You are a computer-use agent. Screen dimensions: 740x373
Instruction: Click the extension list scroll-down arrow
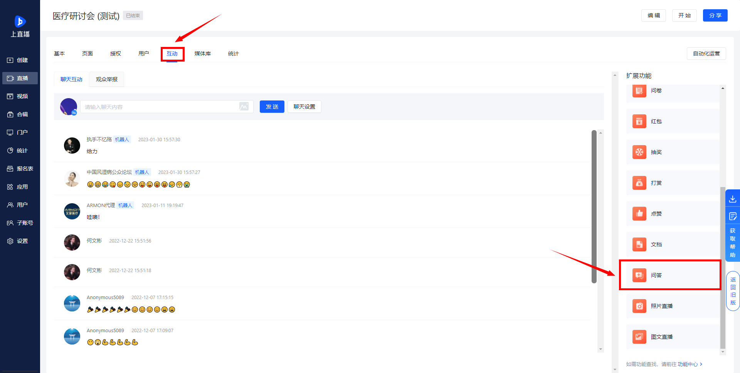tap(723, 352)
